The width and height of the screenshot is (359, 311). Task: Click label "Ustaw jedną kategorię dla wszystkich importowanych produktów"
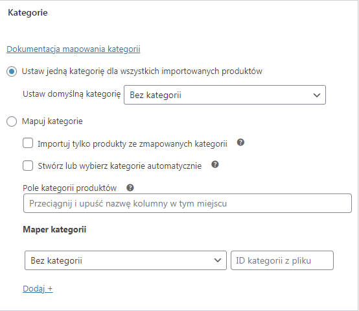(x=142, y=71)
